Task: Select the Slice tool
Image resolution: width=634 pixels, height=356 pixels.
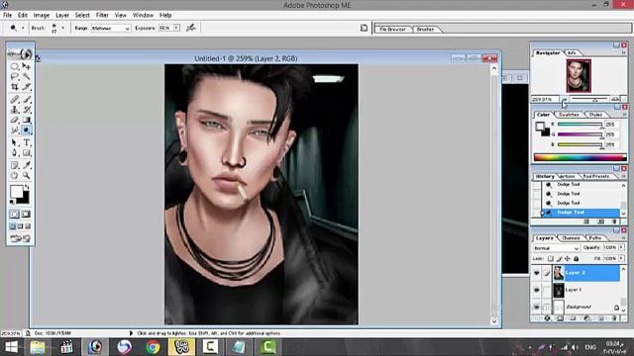Action: coord(27,86)
